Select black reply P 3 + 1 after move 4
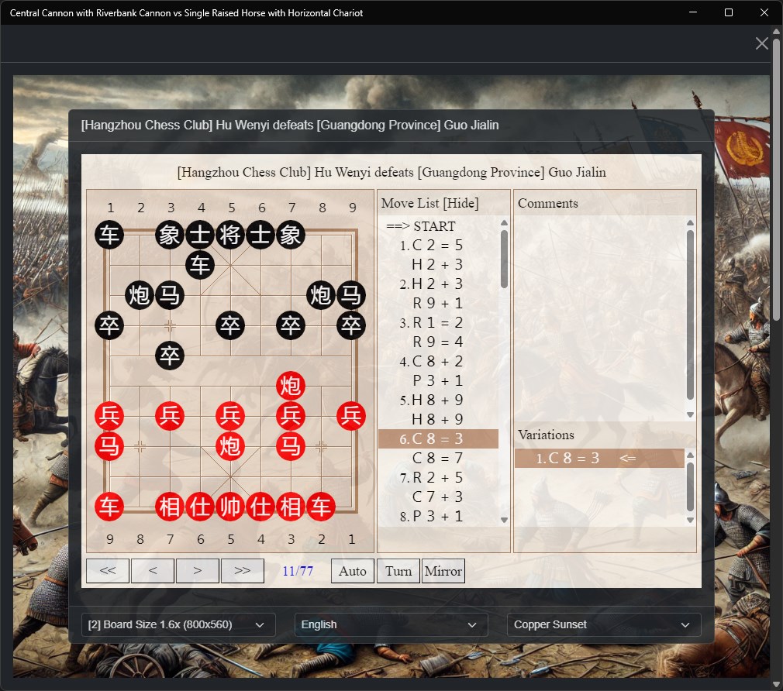The image size is (783, 691). click(437, 380)
